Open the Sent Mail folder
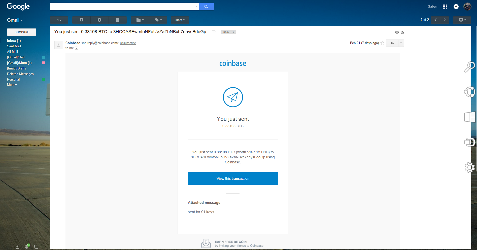This screenshot has width=477, height=250. pos(14,46)
